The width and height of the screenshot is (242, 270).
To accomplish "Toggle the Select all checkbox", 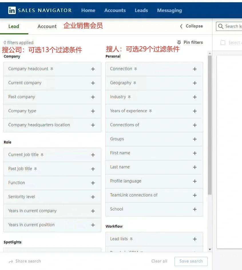I will pyautogui.click(x=223, y=43).
